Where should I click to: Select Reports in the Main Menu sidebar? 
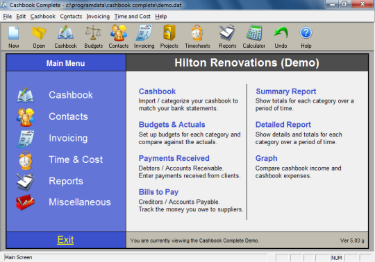(66, 181)
